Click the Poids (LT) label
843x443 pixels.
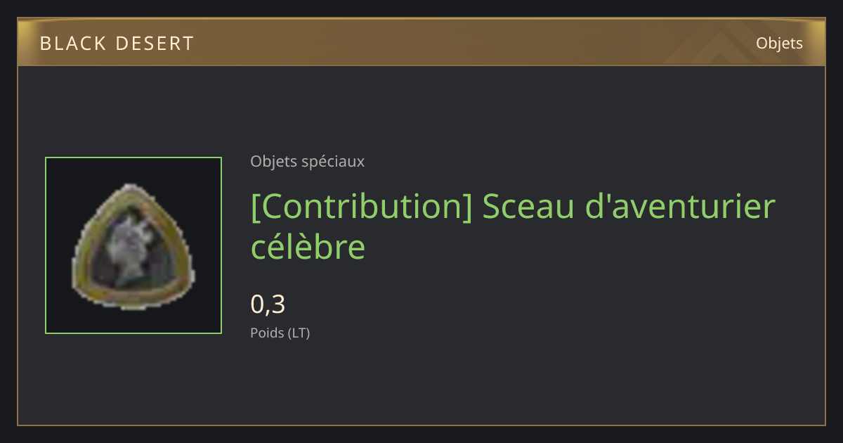tap(280, 333)
